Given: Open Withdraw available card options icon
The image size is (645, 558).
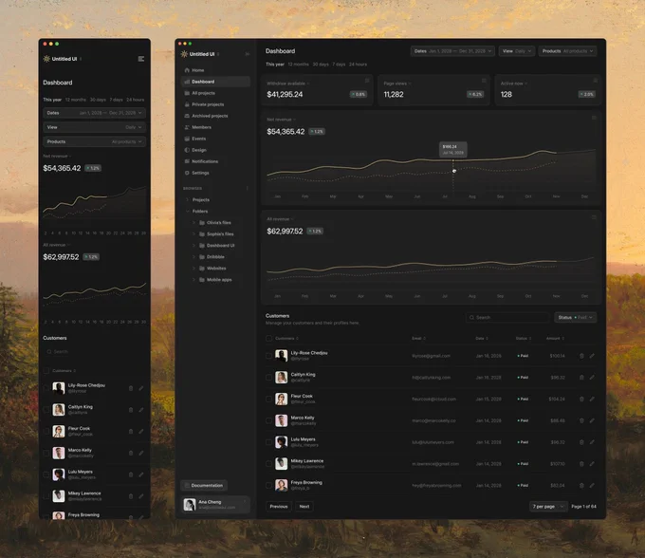Looking at the screenshot, I should tap(367, 81).
